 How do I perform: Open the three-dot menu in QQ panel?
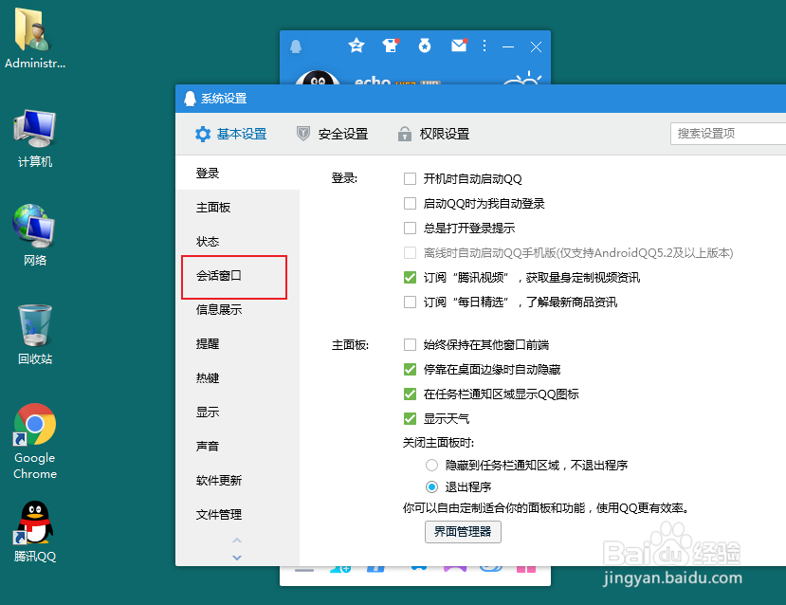[x=484, y=46]
